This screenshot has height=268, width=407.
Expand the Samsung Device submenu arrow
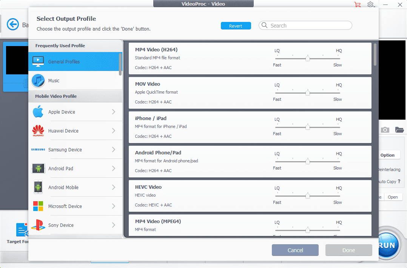pyautogui.click(x=114, y=149)
